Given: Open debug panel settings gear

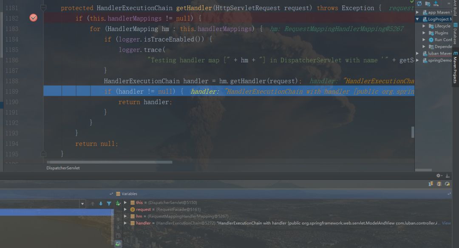Looking at the screenshot, I should pyautogui.click(x=439, y=176).
